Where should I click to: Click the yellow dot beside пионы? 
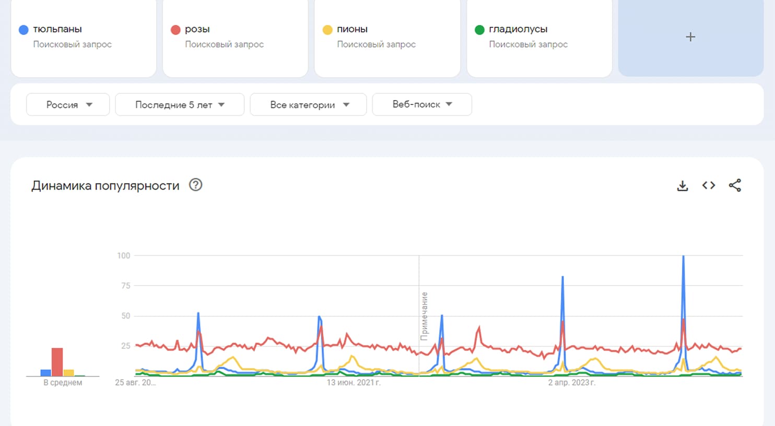point(327,30)
